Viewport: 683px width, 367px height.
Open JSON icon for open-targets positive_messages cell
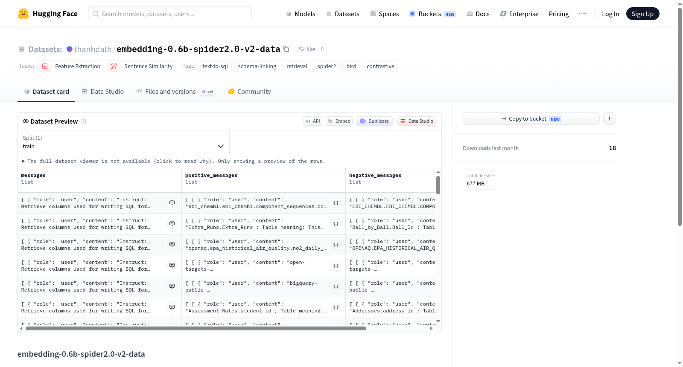(336, 266)
